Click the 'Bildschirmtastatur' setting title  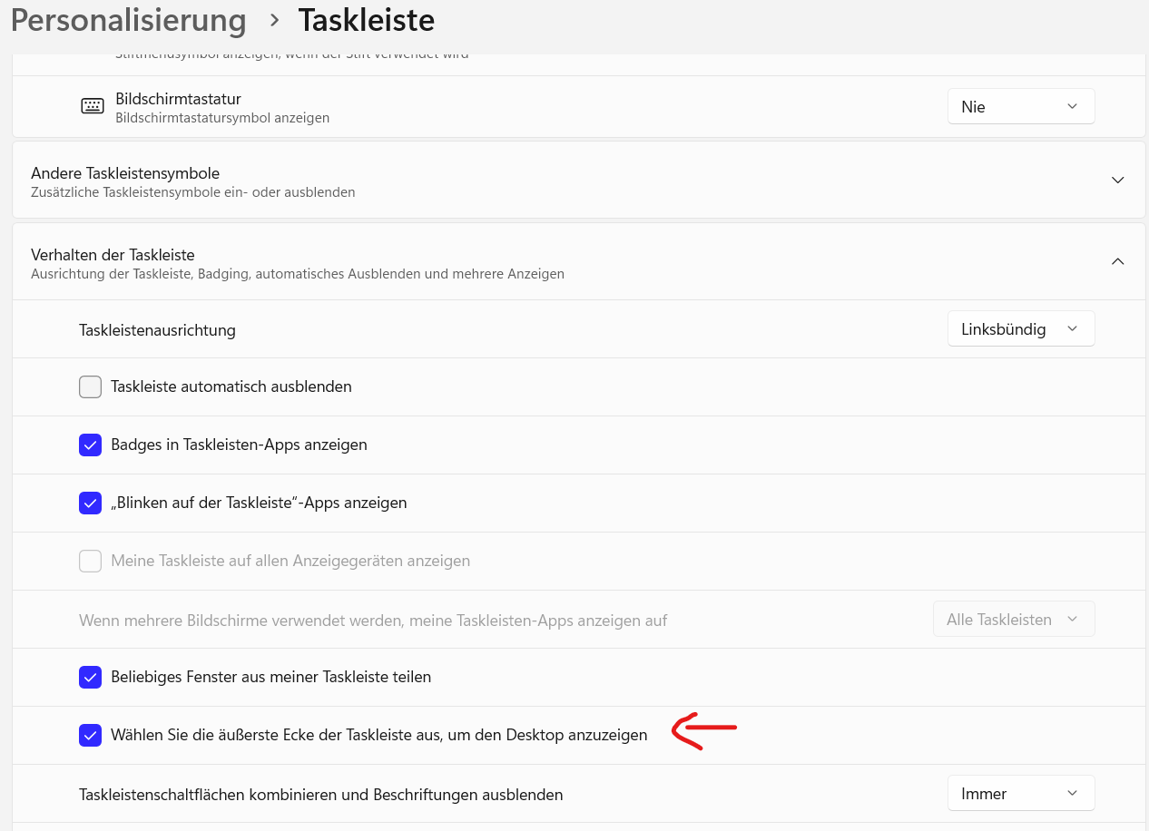tap(178, 99)
